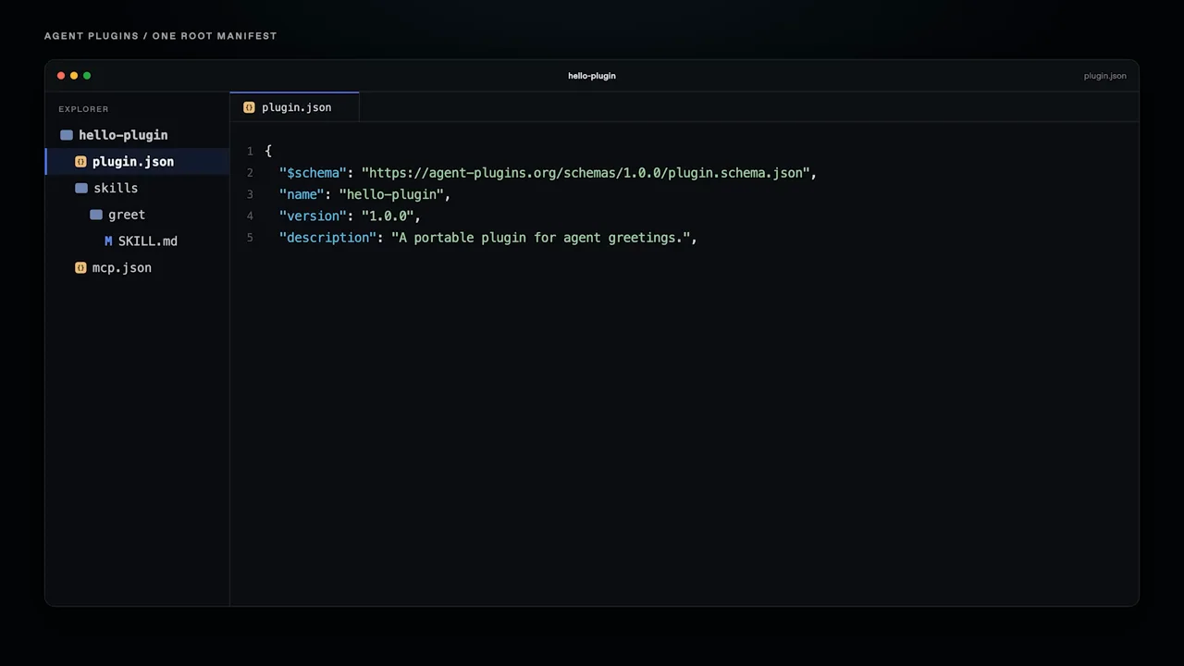The height and width of the screenshot is (666, 1184).
Task: Click the JSON icon beside mcp.json
Action: pos(80,267)
